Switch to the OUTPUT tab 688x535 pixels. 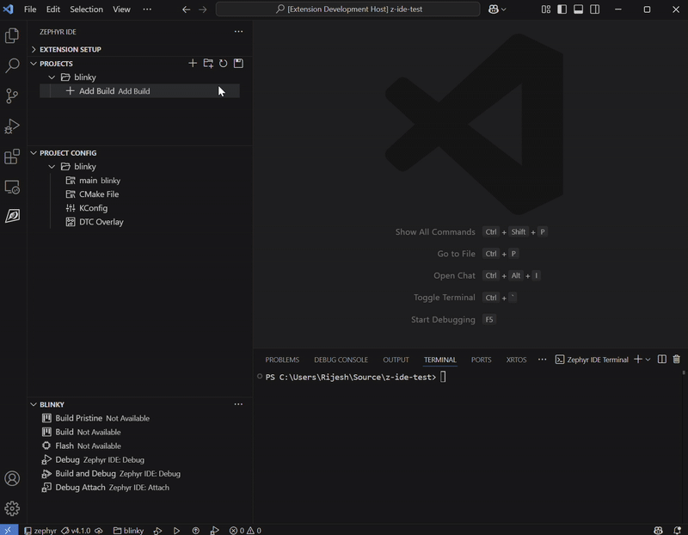click(396, 360)
